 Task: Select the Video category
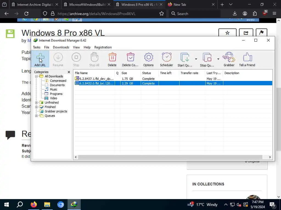(x=54, y=98)
